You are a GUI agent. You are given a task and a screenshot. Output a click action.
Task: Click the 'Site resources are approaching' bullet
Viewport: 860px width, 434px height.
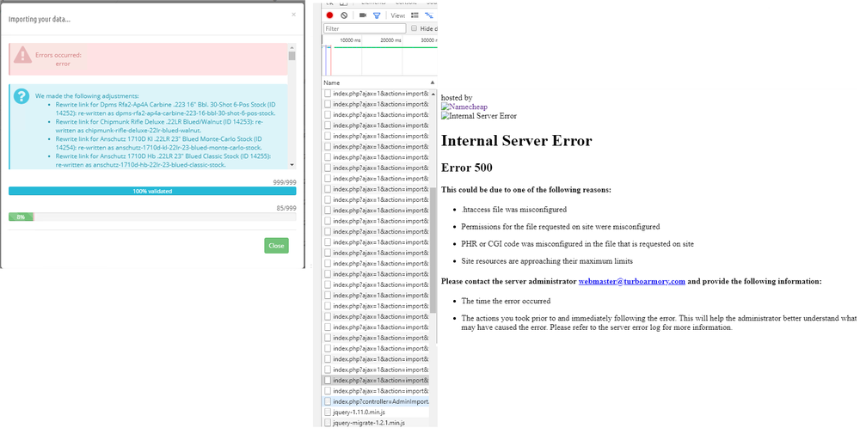click(x=547, y=261)
